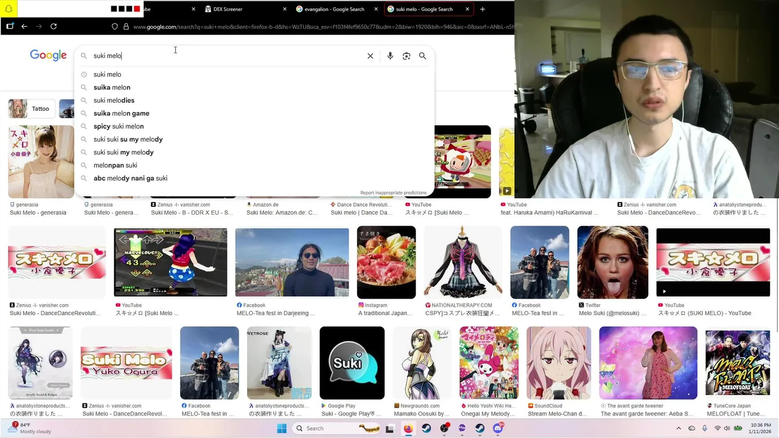Open the Melo Suki Twitter image

coord(613,262)
